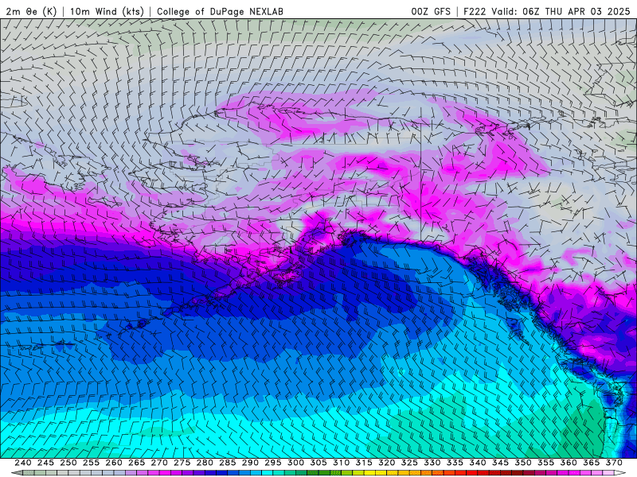Click the 250 value on the color scale
637x477 pixels.
click(x=68, y=463)
